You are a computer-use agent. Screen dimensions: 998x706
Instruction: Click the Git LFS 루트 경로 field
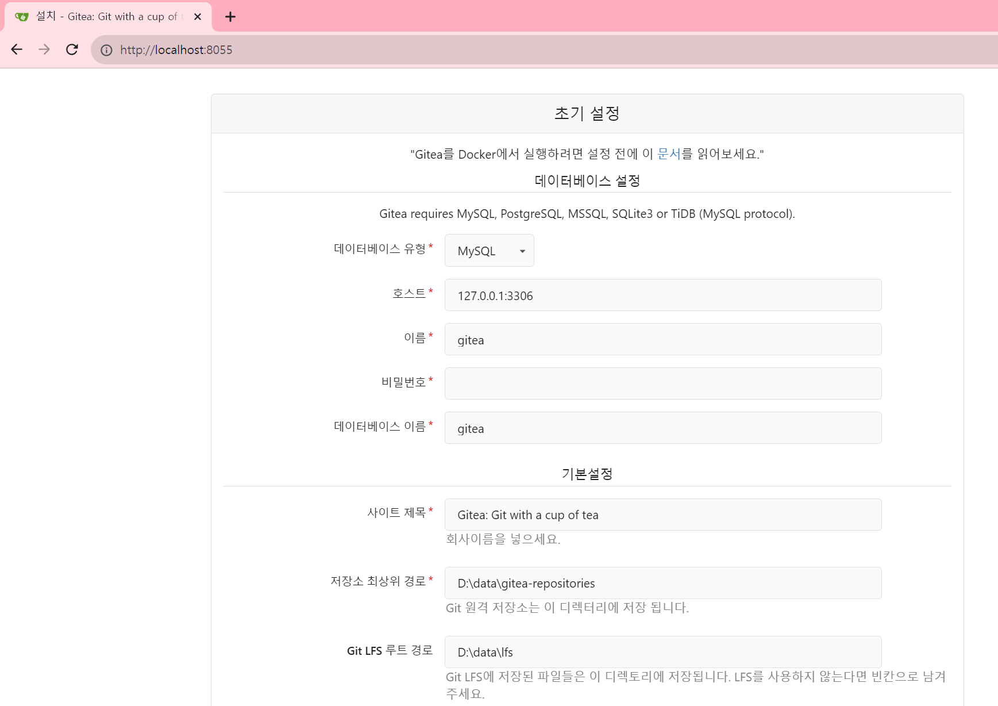[x=663, y=652]
